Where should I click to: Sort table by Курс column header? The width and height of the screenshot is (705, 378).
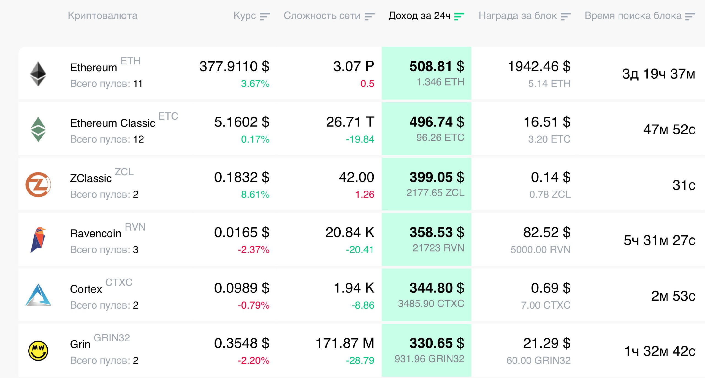(x=245, y=16)
